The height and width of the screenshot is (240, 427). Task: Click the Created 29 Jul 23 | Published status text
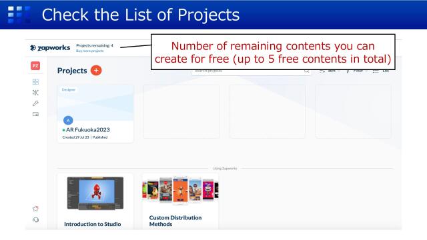click(x=85, y=137)
